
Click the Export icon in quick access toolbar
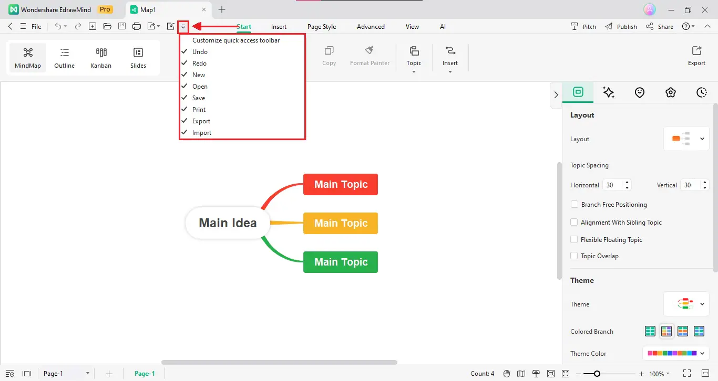coord(151,26)
